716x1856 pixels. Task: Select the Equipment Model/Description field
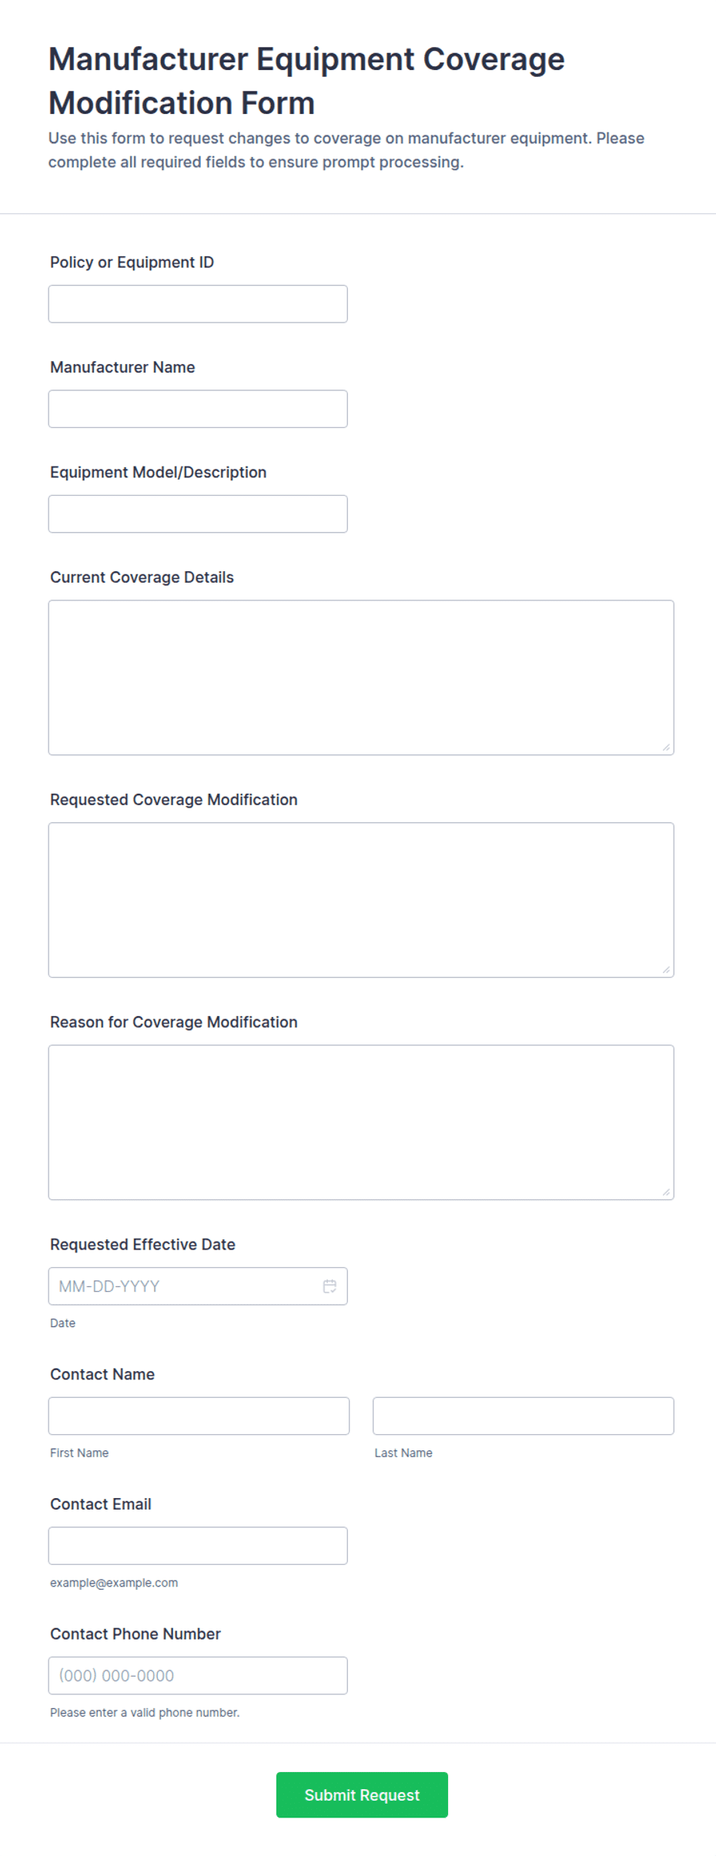198,513
